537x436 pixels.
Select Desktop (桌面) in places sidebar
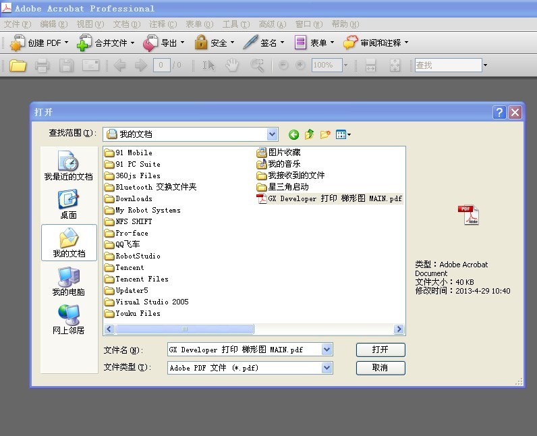coord(68,204)
